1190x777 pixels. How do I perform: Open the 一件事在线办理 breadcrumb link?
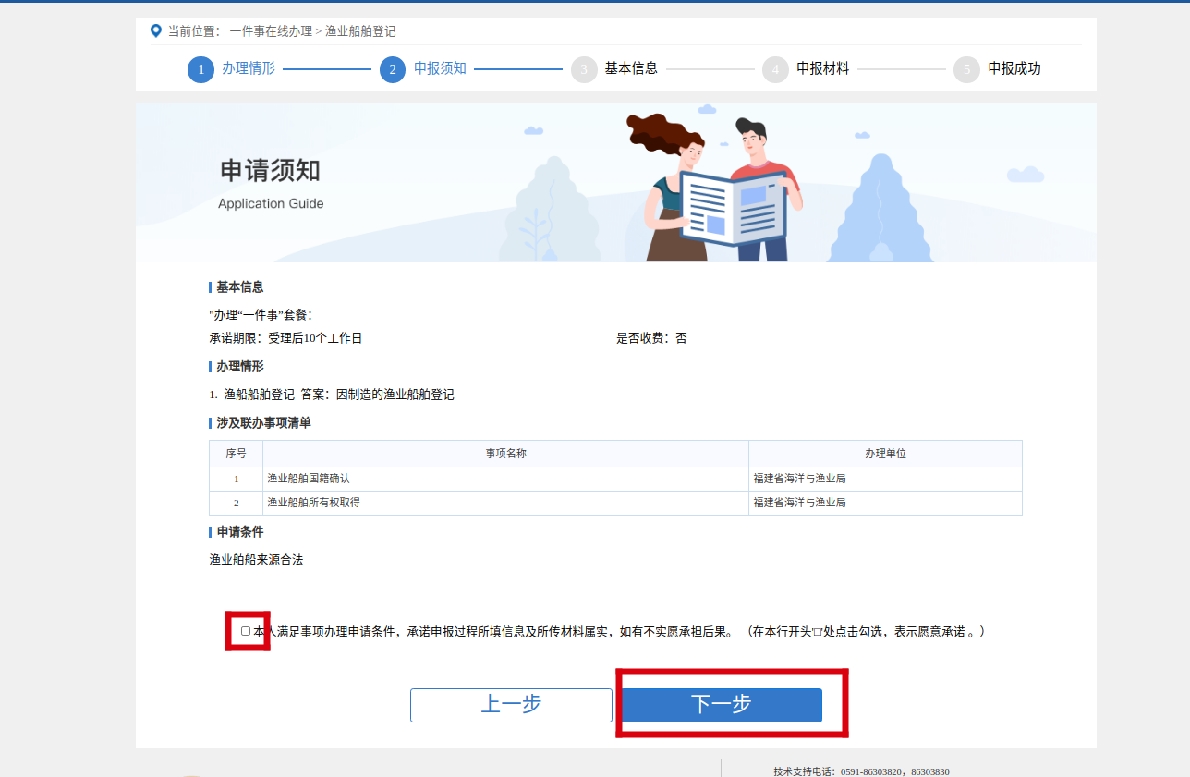pos(271,31)
